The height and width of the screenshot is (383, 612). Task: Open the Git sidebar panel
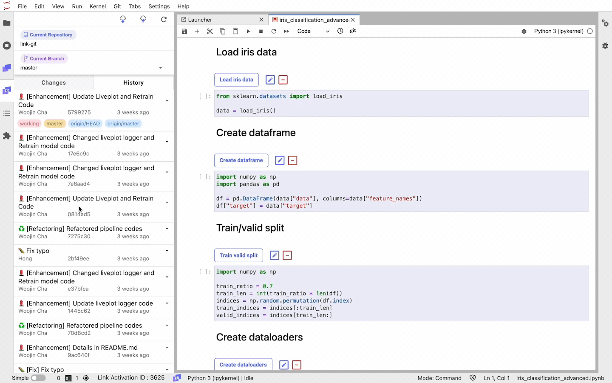point(7,90)
